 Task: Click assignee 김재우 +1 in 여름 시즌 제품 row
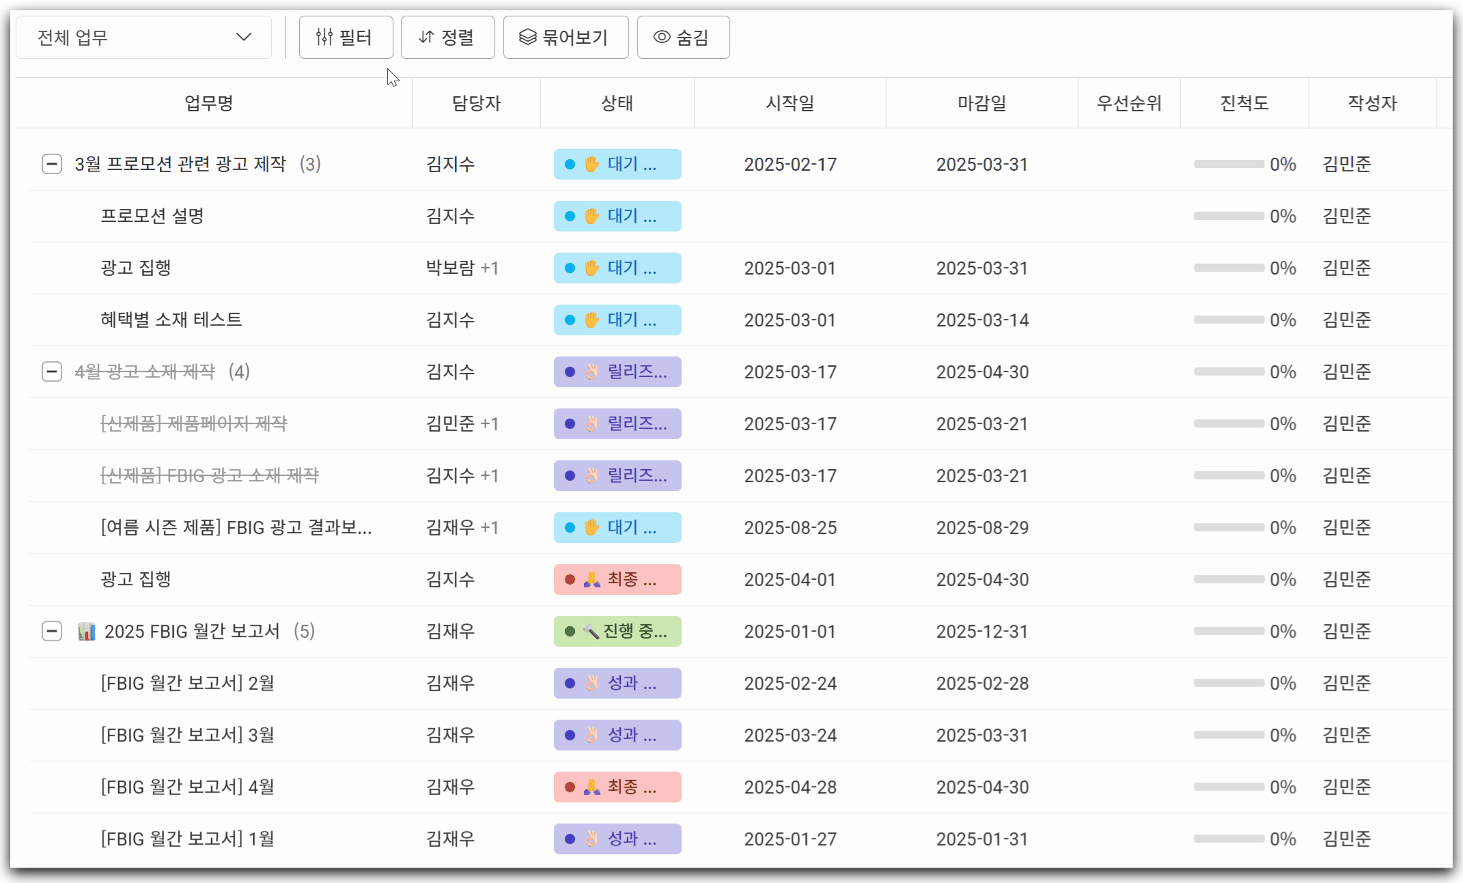[x=462, y=527]
